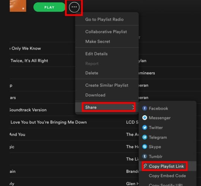
Task: Click the orange playlist cover thumbnail
Action: (18, 6)
